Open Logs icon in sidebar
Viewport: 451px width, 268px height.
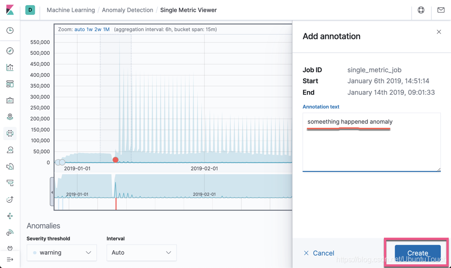(x=10, y=166)
